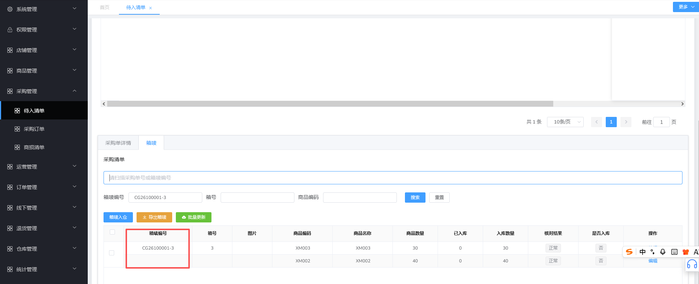Click the 店铺管理 grid icon
699x284 pixels.
[x=10, y=50]
